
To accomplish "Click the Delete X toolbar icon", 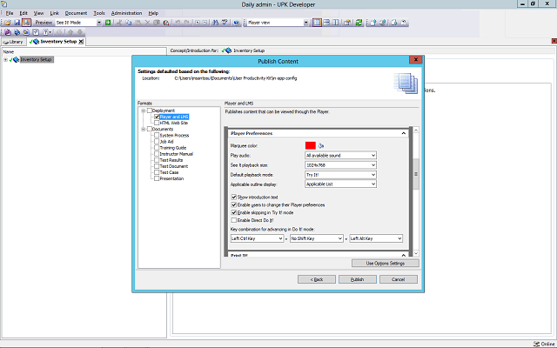I will point(148,23).
